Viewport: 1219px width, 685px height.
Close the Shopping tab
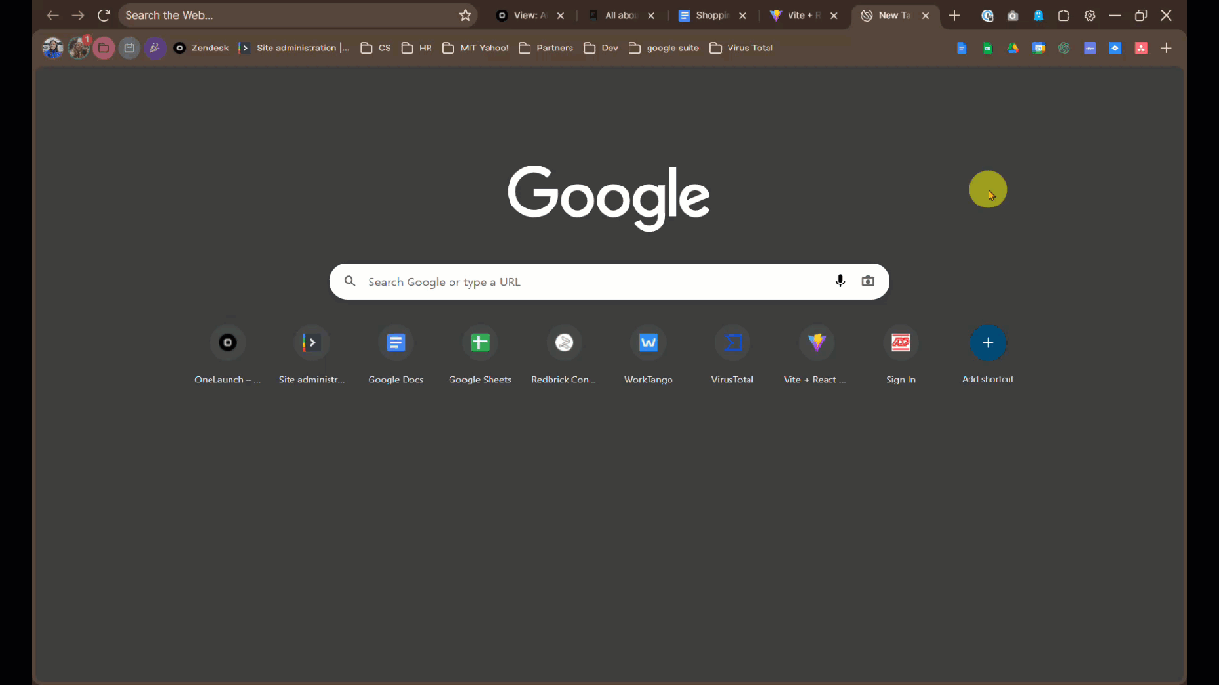743,16
